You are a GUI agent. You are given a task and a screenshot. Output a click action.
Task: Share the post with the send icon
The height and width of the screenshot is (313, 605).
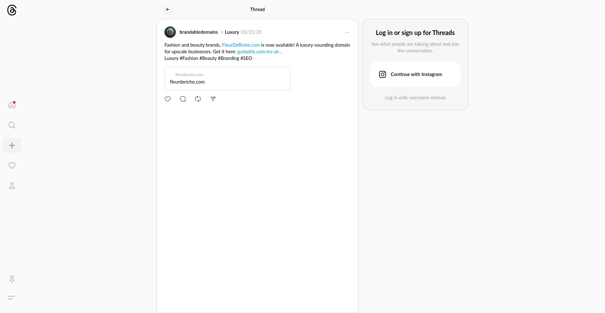click(213, 99)
